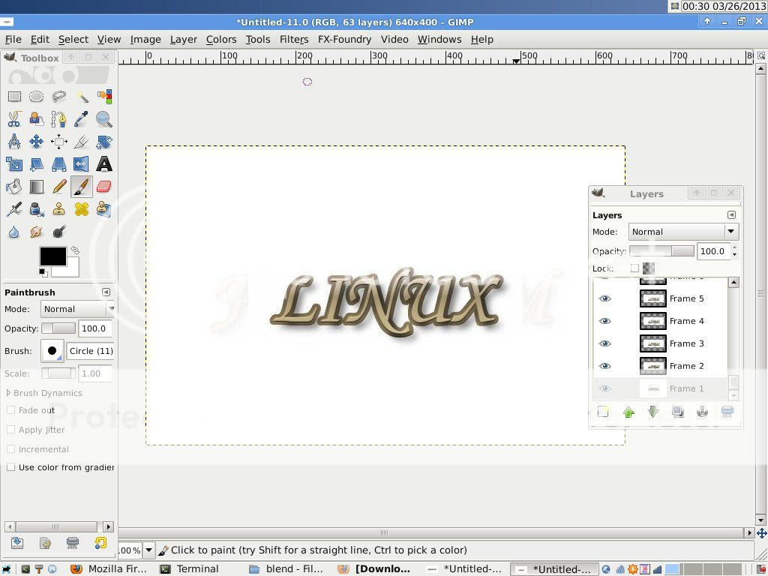The image size is (768, 576).
Task: Open the brush selector preview
Action: [x=52, y=351]
